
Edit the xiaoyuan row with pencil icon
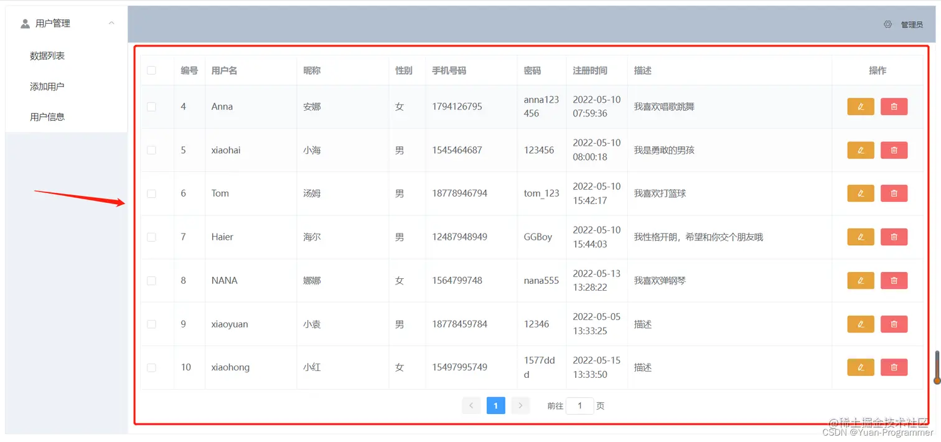click(861, 324)
